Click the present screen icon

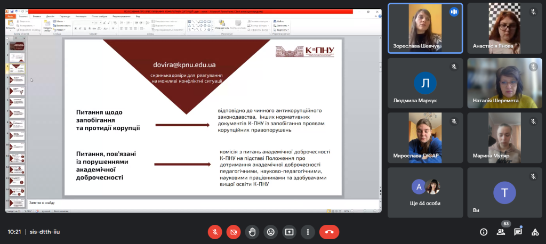tap(290, 232)
